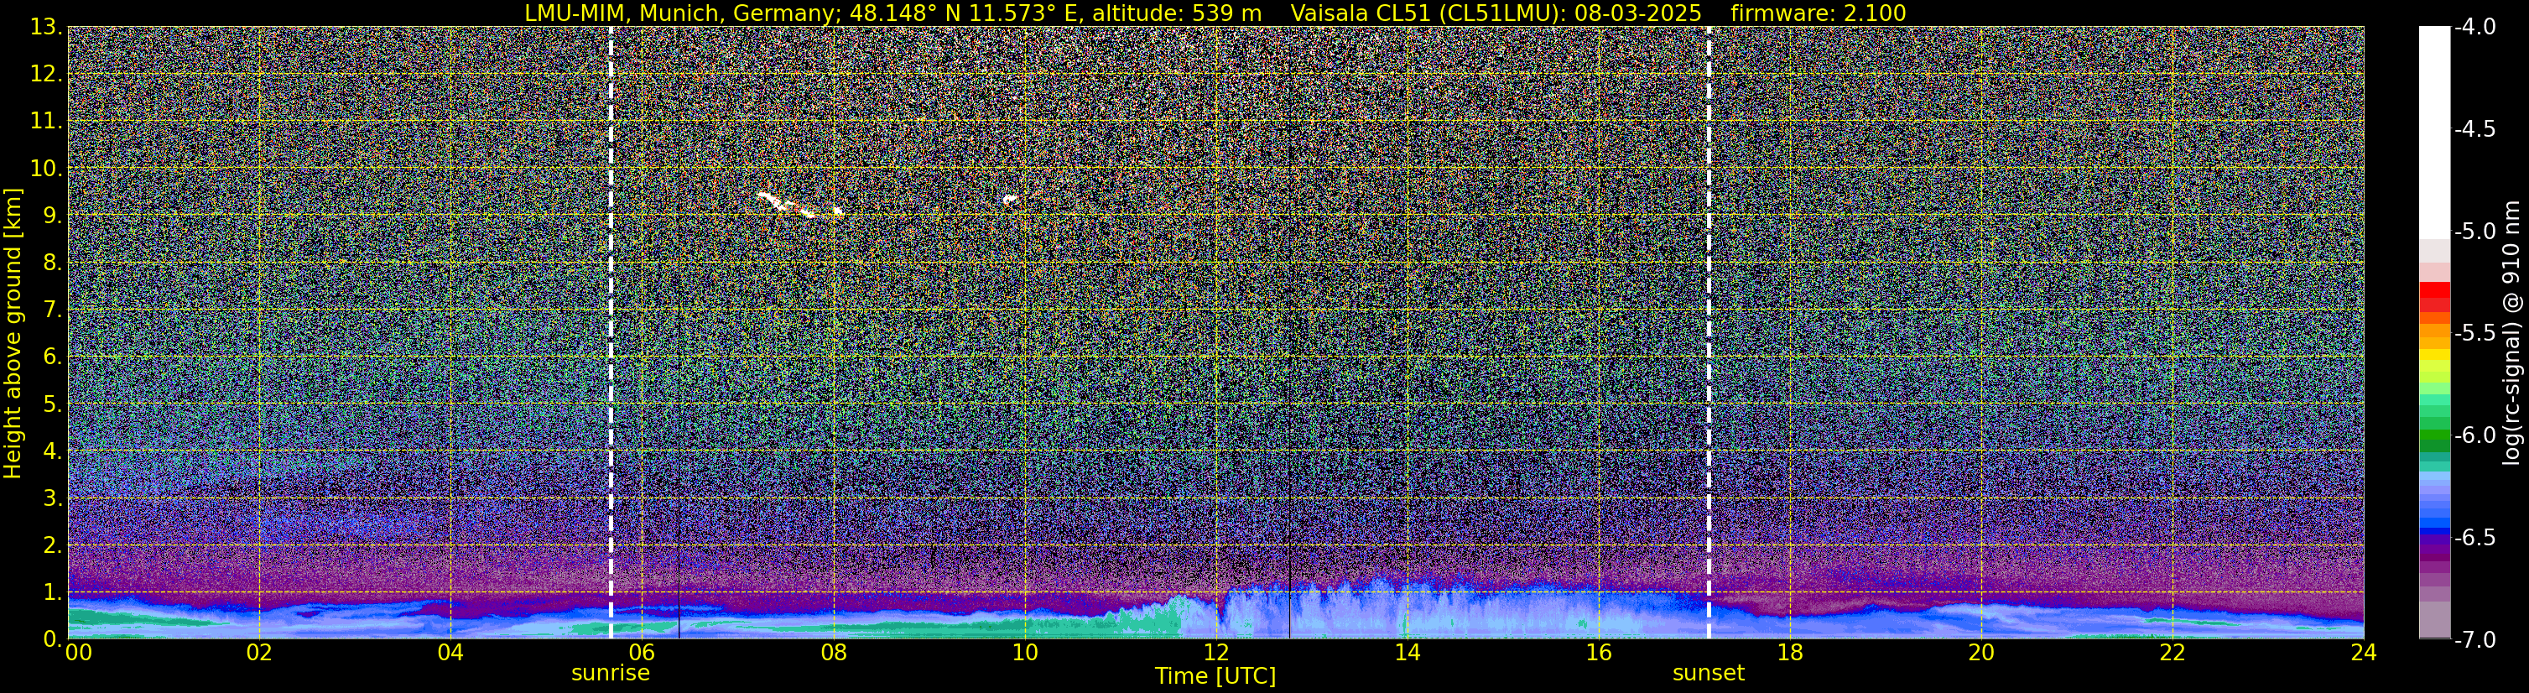Click the '-5.5' colorbar tick label
This screenshot has height=693, width=2529.
(x=2474, y=334)
